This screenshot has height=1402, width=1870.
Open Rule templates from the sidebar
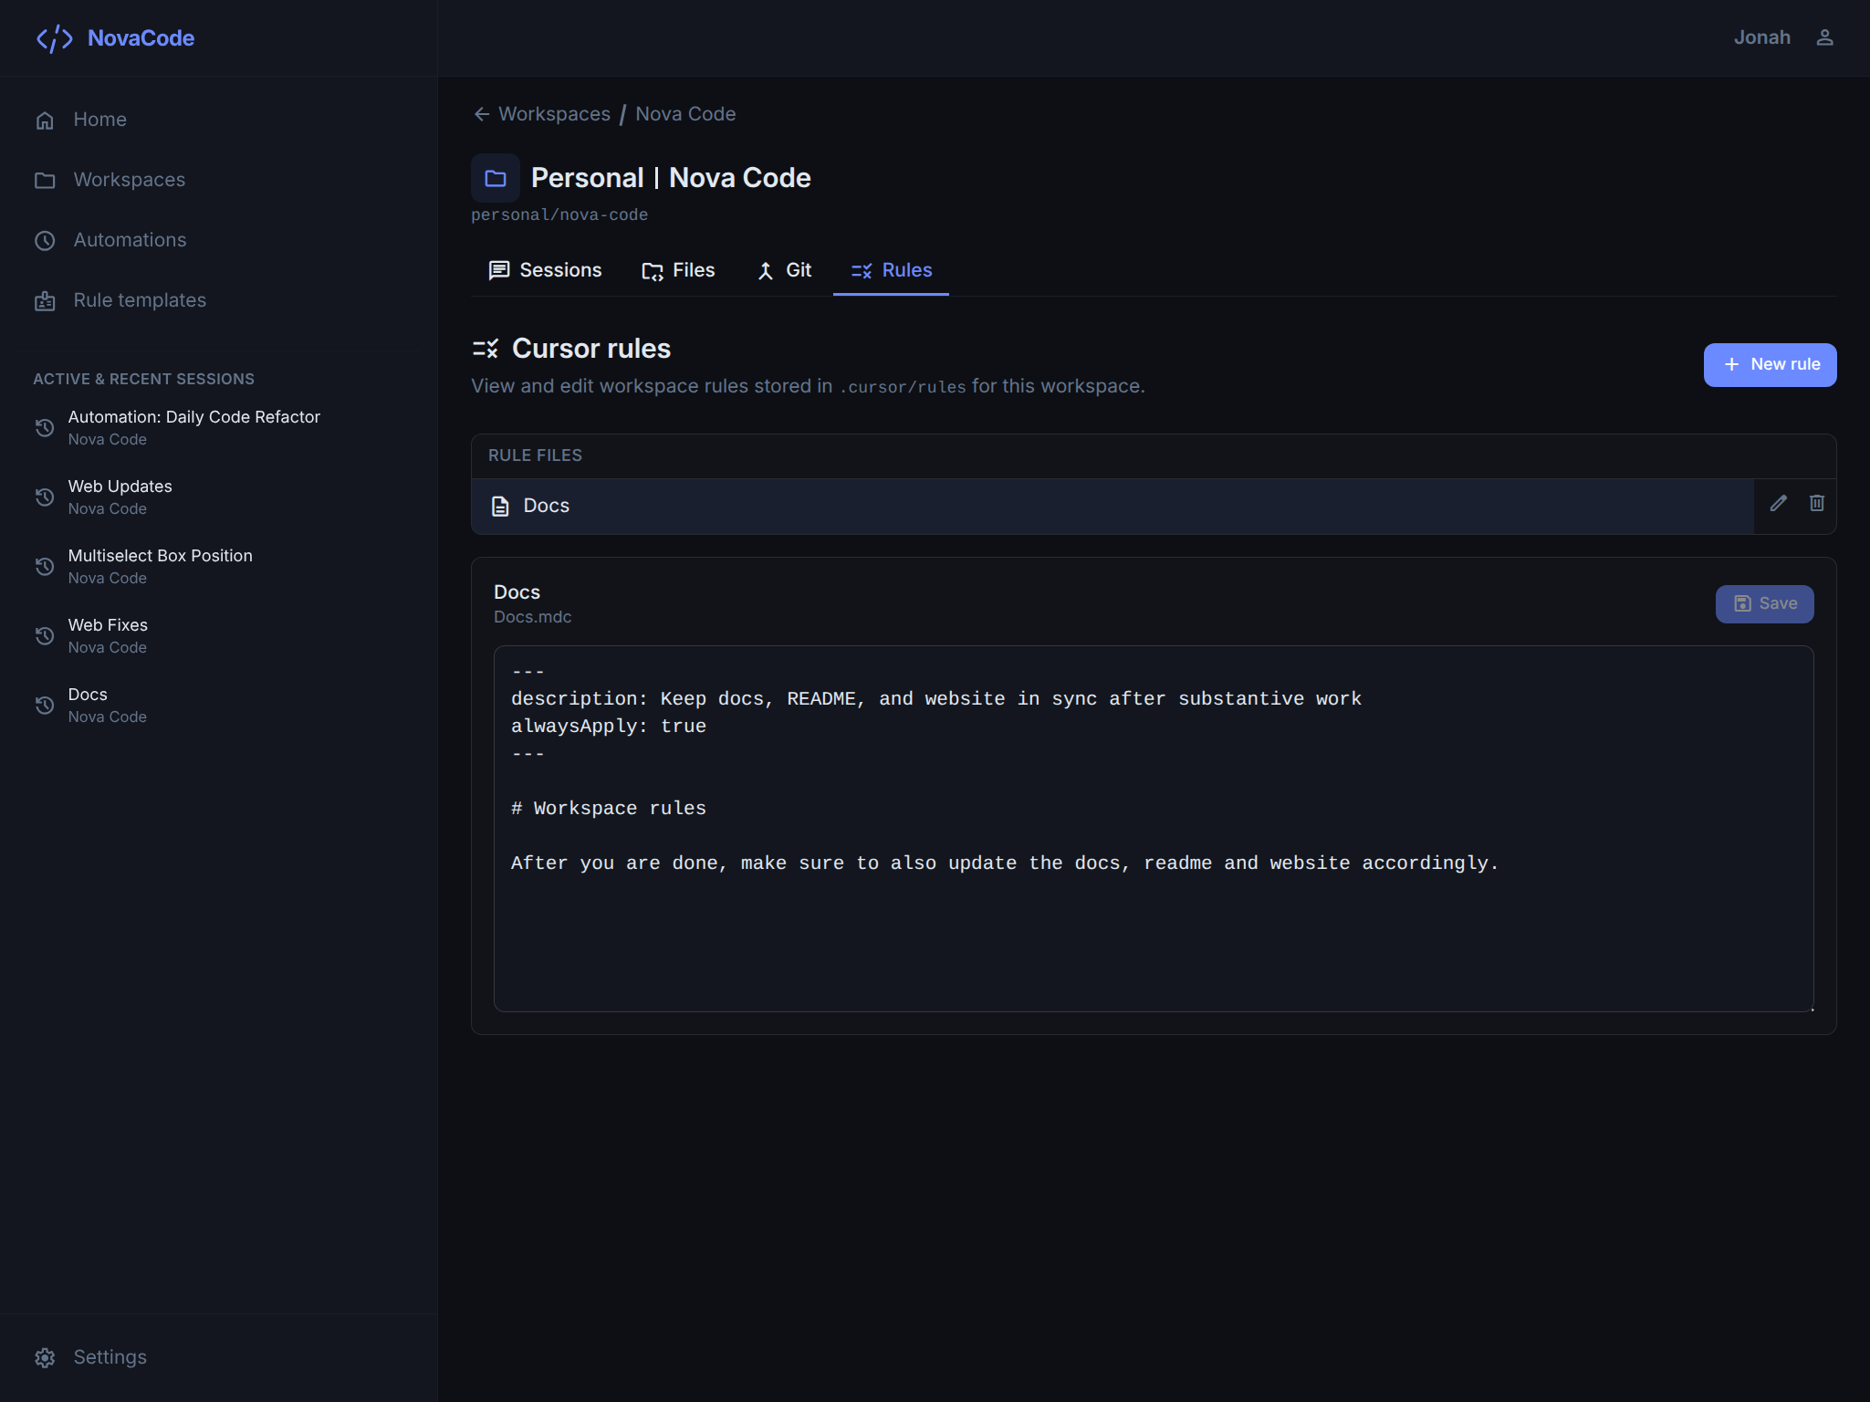[219, 300]
